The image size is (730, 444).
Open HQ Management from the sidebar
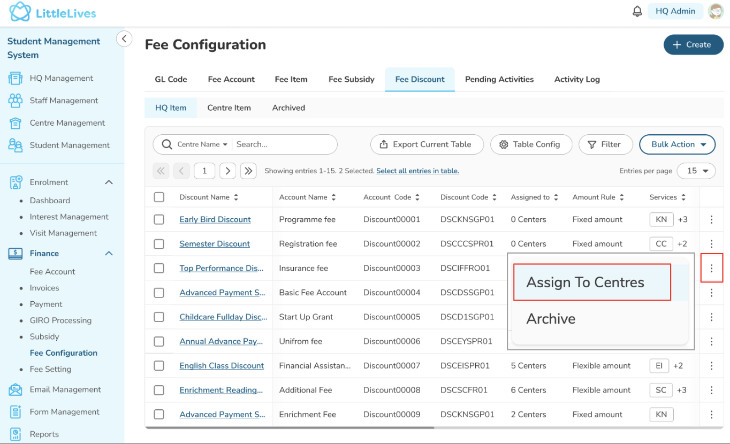tap(61, 78)
